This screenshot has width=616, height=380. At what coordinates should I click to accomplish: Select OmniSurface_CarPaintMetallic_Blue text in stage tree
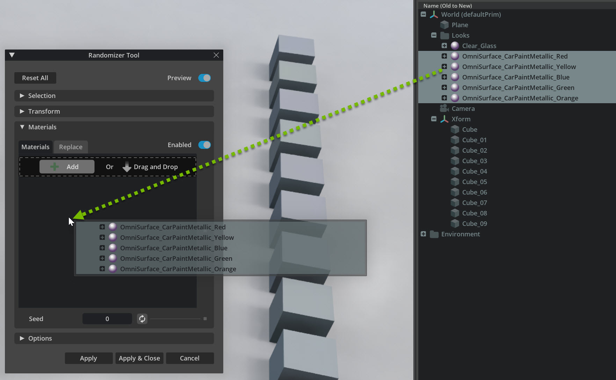click(x=516, y=77)
